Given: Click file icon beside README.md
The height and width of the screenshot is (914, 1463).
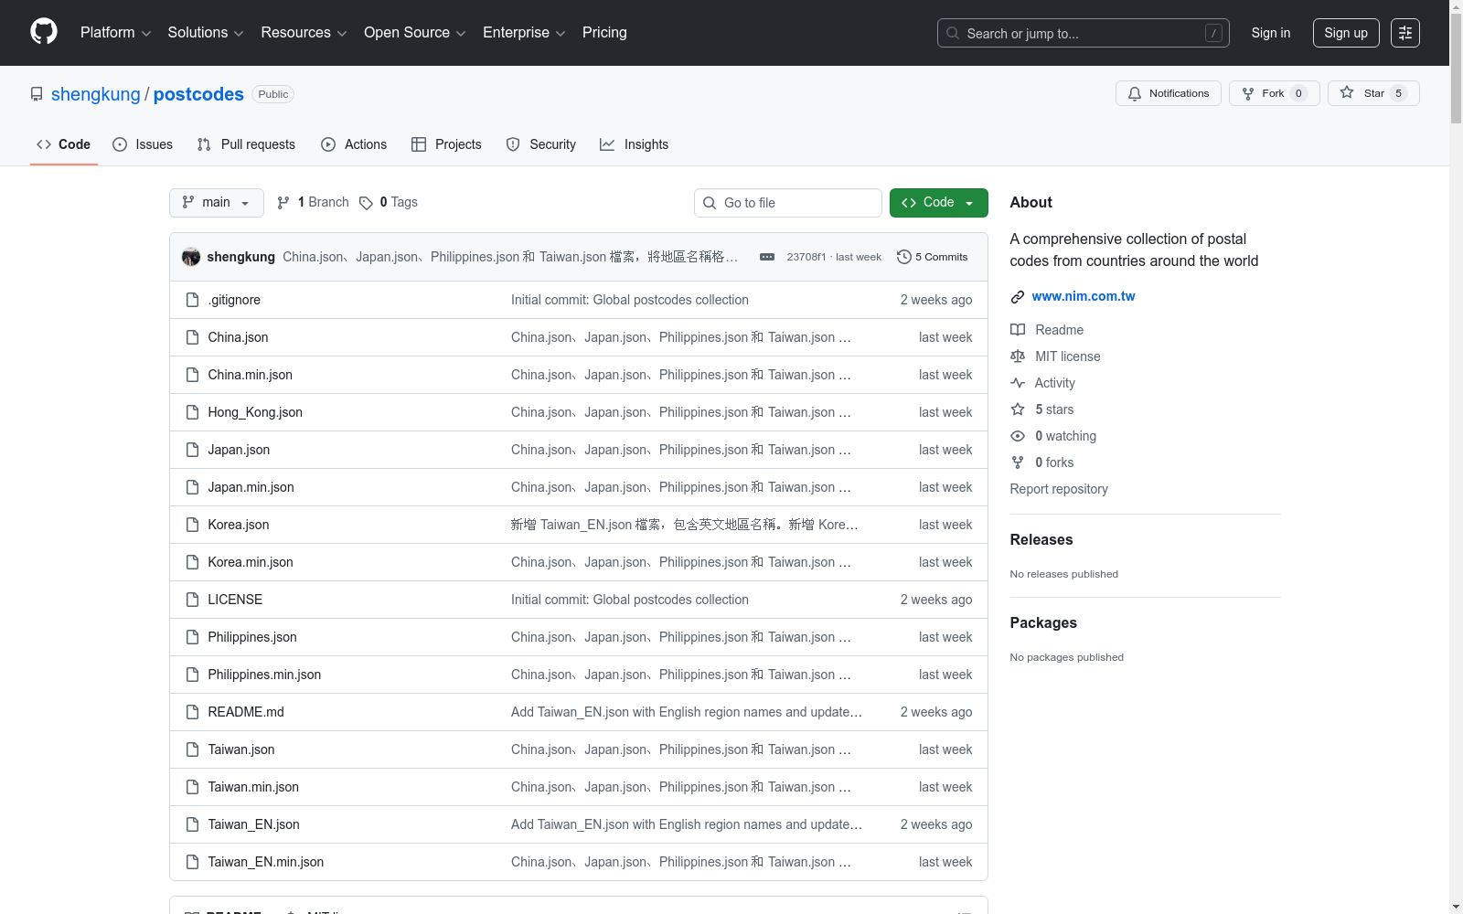Looking at the screenshot, I should [192, 712].
